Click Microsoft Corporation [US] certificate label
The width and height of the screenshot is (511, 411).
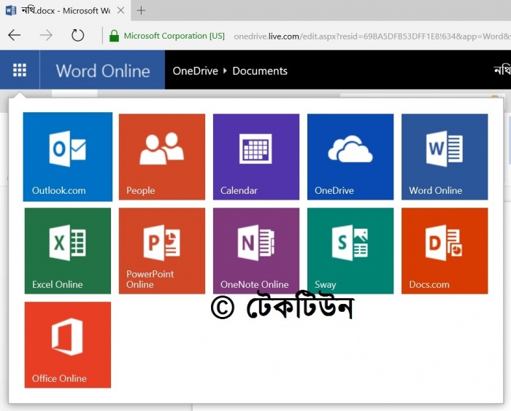tap(174, 36)
